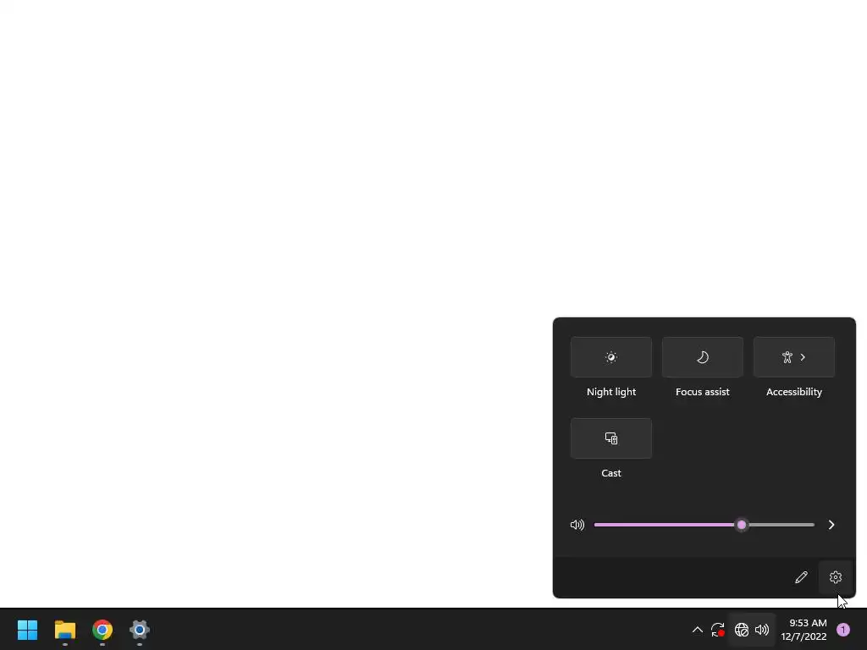Open the Windows Start menu
The height and width of the screenshot is (650, 867).
(27, 630)
